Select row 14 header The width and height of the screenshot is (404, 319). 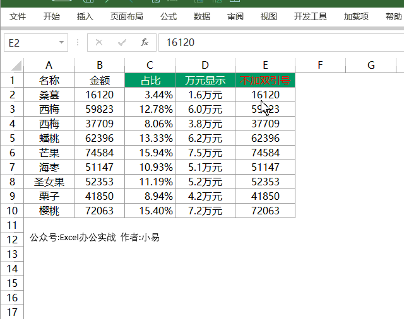[12, 269]
